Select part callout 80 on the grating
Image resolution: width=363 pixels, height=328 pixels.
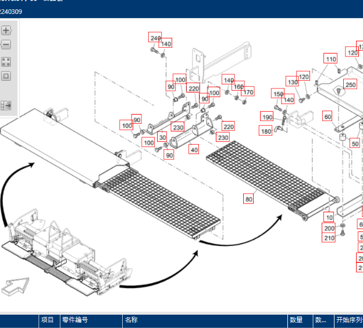[249, 199]
